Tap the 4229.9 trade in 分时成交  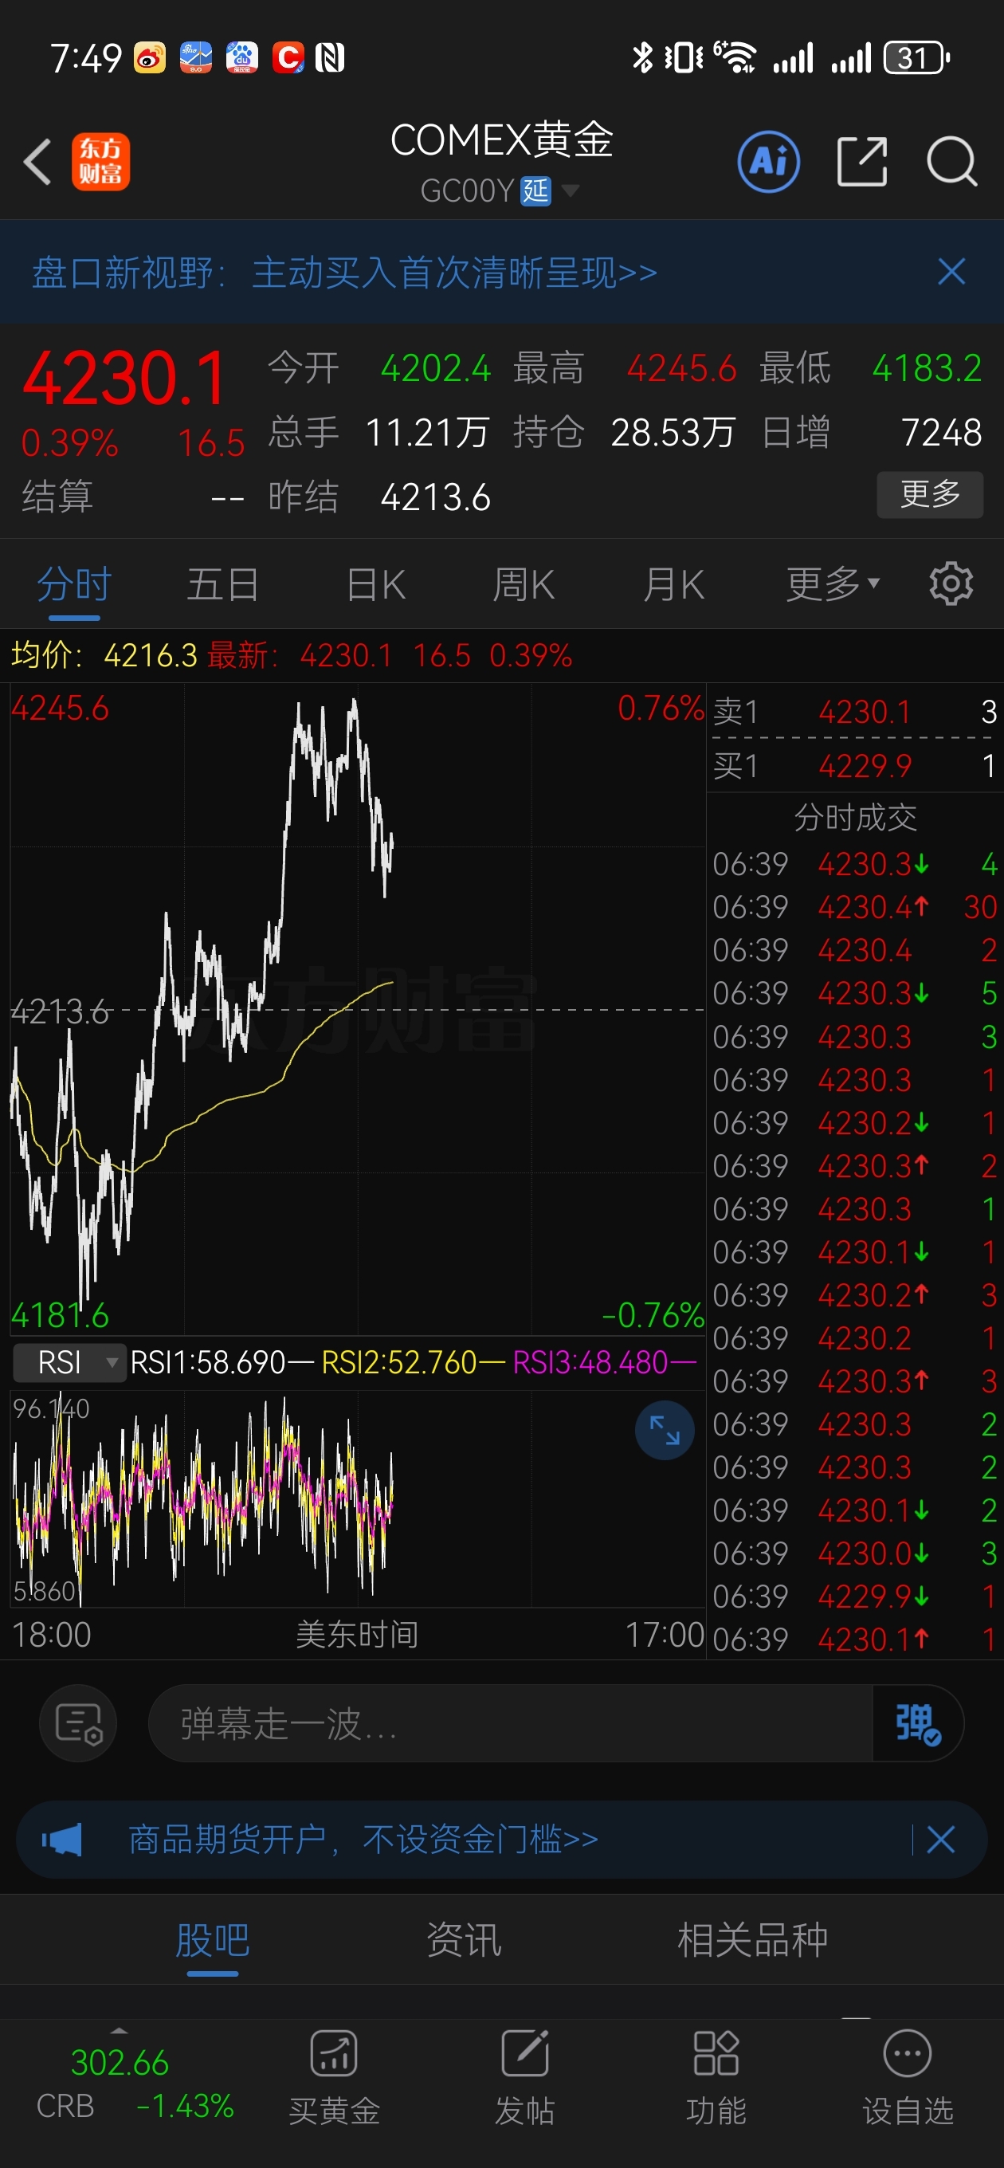tap(855, 1596)
